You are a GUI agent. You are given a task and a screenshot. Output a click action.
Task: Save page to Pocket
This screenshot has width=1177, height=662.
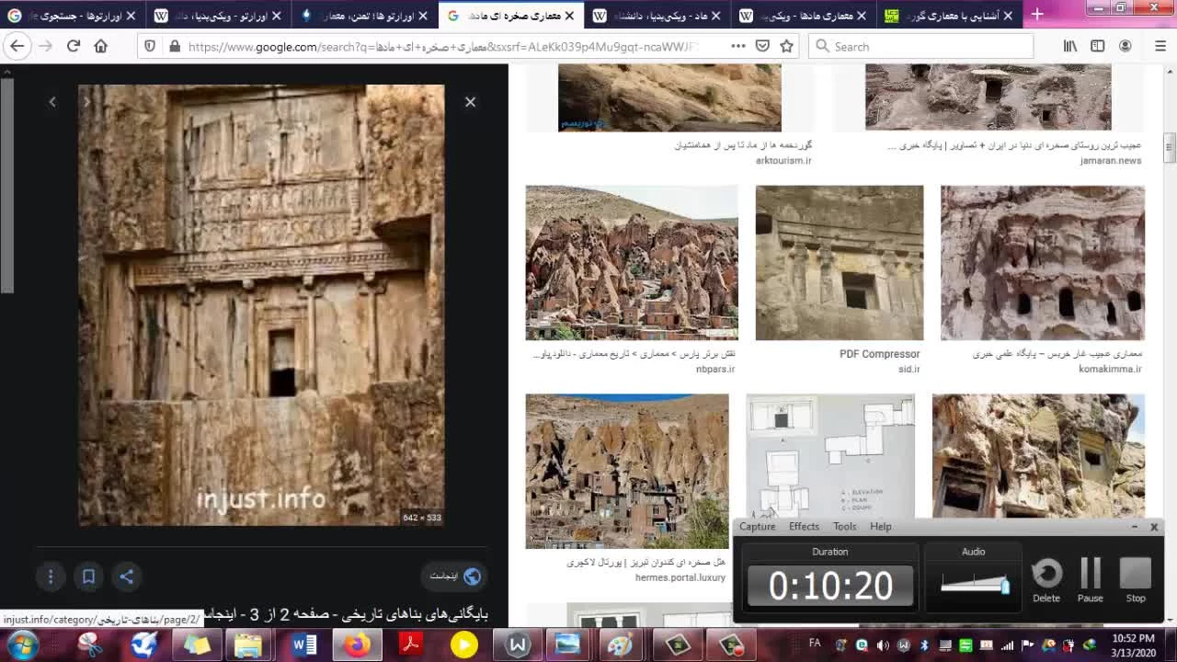tap(762, 46)
